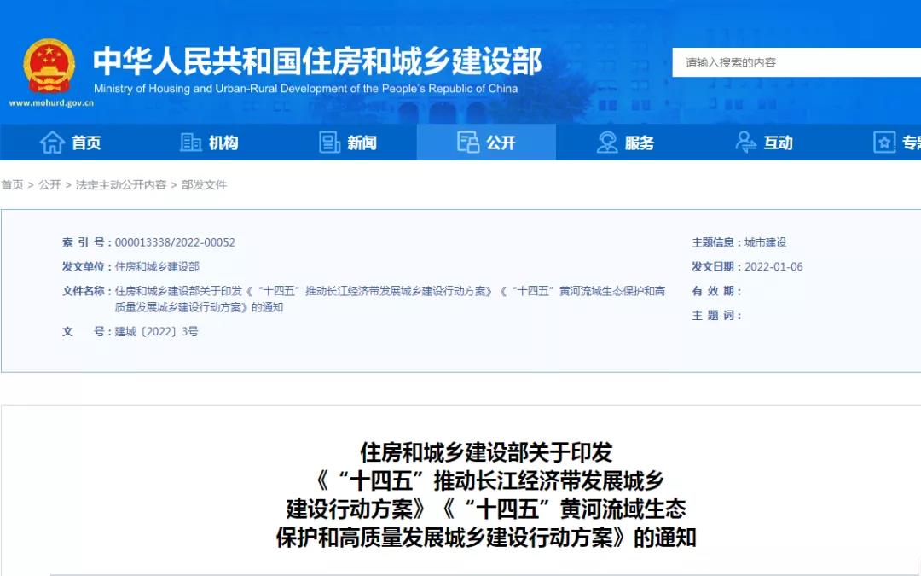921x576 pixels.
Task: Open 法定主动公开内容 breadcrumb link
Action: (121, 184)
